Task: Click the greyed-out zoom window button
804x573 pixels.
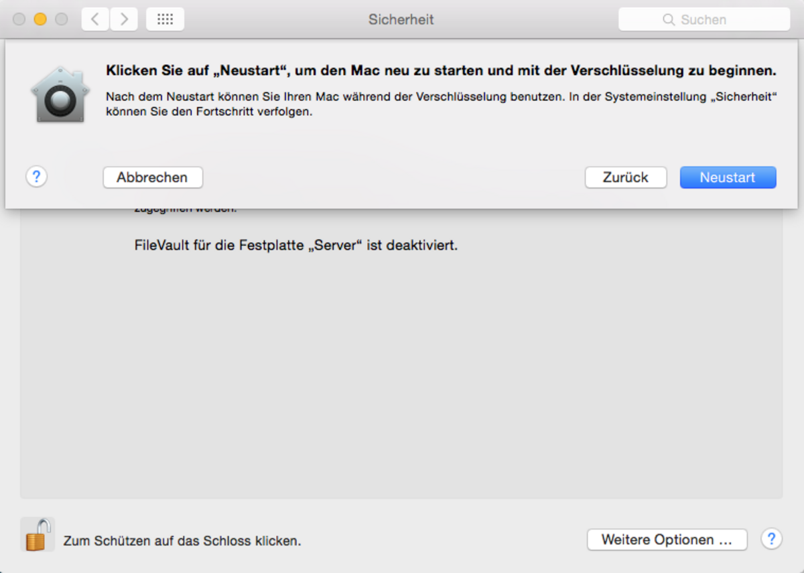Action: (x=62, y=19)
